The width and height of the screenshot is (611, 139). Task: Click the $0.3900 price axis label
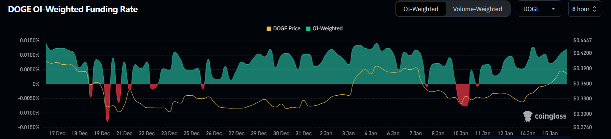582,68
